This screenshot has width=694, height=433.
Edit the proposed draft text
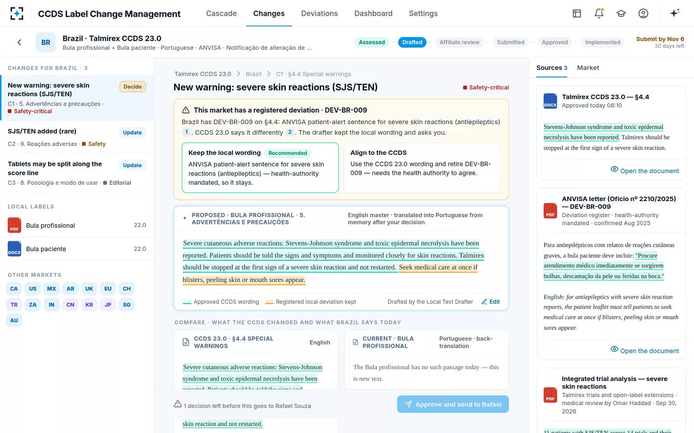pyautogui.click(x=491, y=302)
